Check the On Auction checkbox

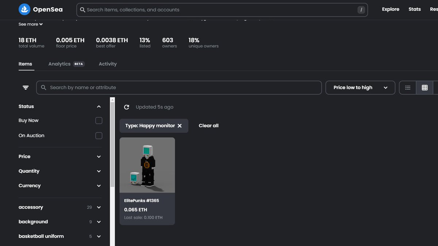click(99, 136)
